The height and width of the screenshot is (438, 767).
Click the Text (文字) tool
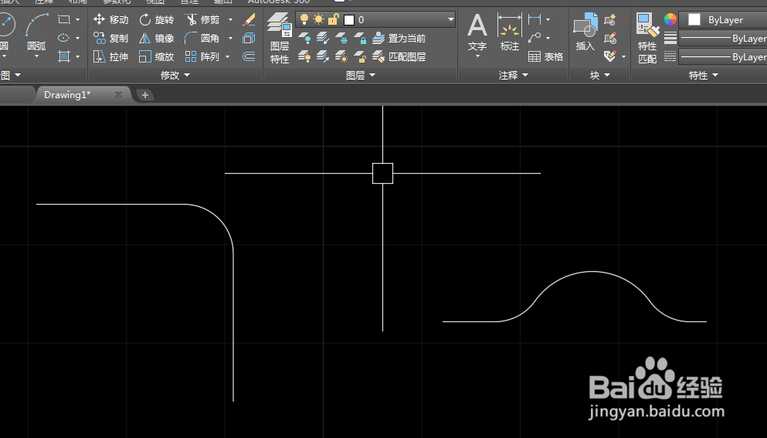coord(477,34)
